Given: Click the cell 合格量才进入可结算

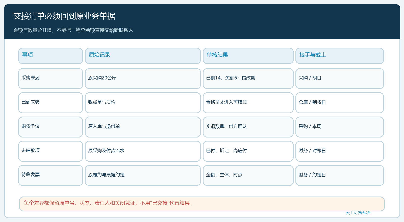Looking at the screenshot, I should click(248, 103).
